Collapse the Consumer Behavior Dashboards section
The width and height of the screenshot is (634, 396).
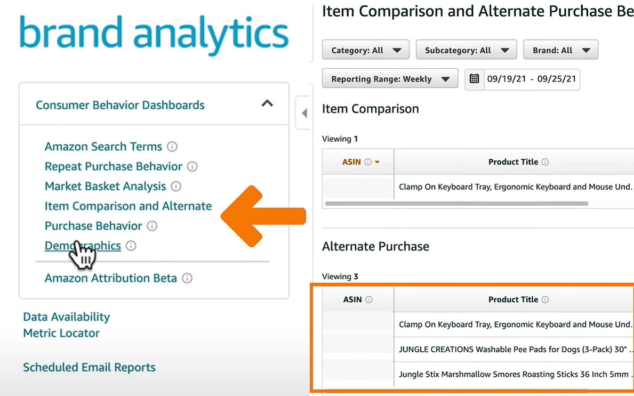(x=267, y=104)
